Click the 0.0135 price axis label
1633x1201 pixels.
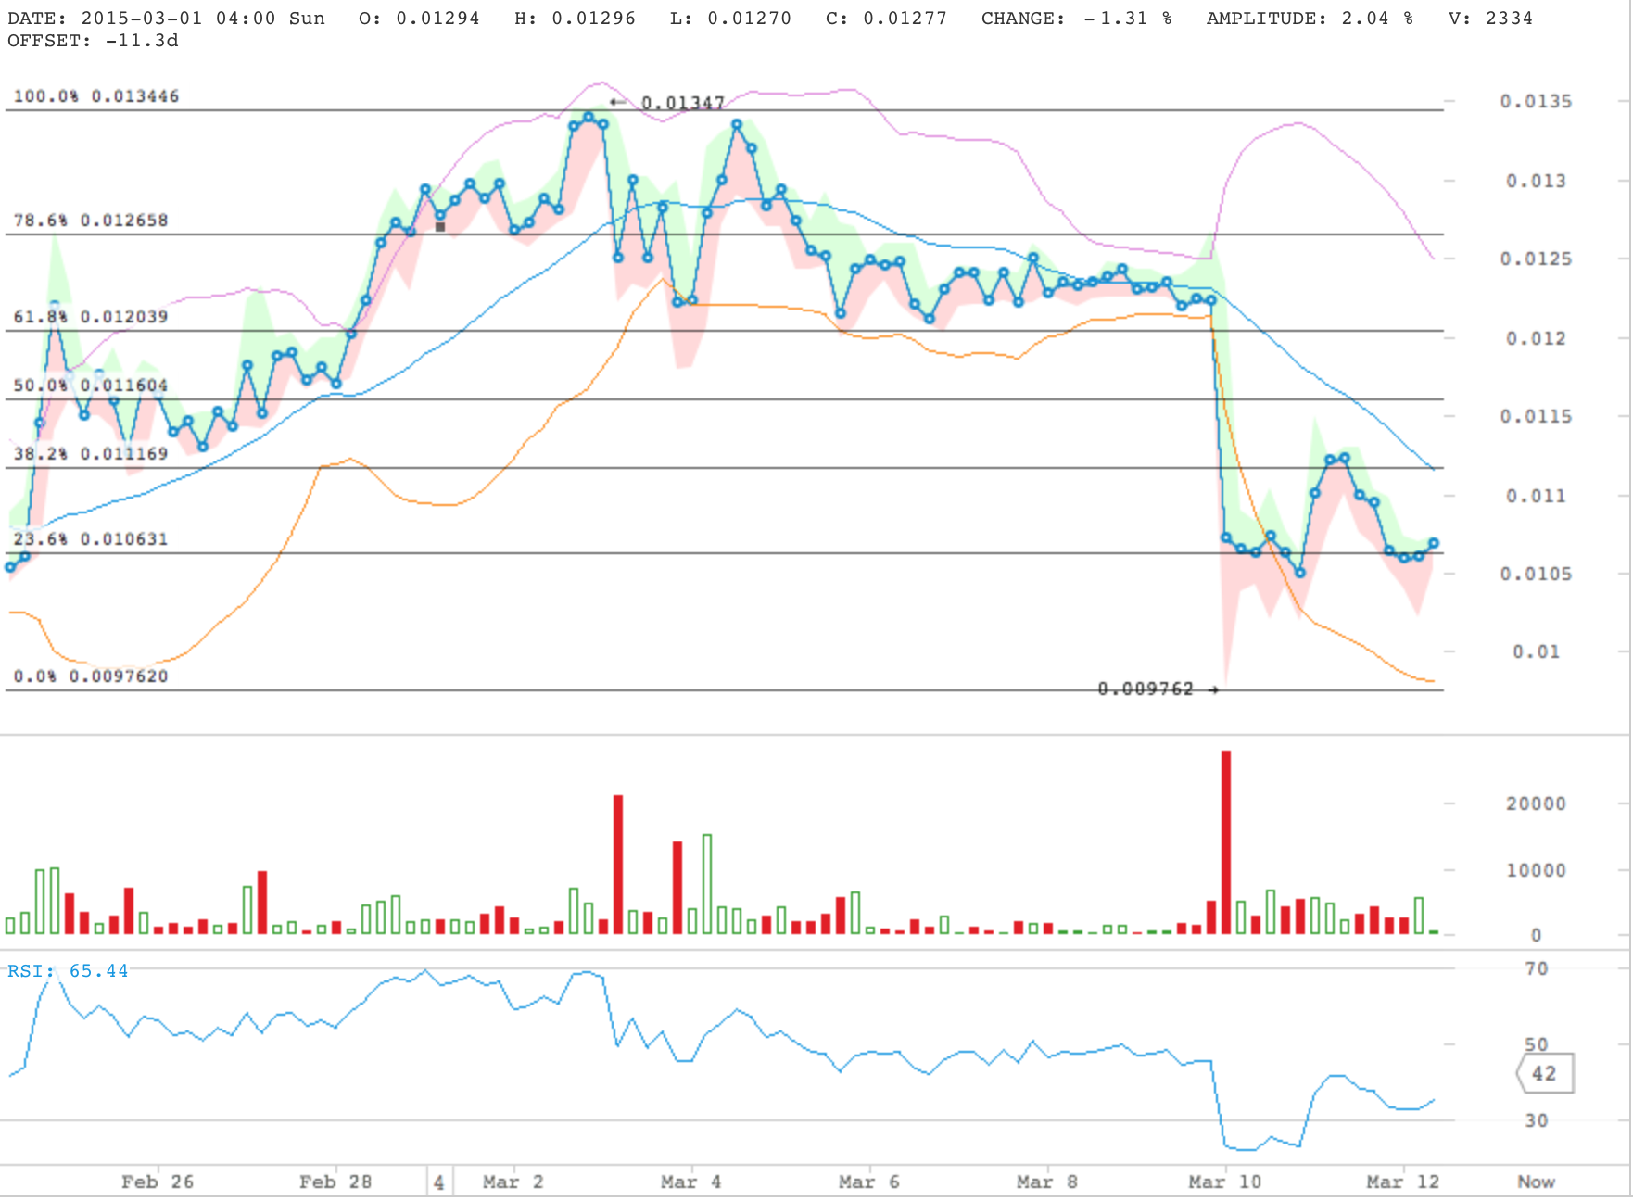(1536, 101)
